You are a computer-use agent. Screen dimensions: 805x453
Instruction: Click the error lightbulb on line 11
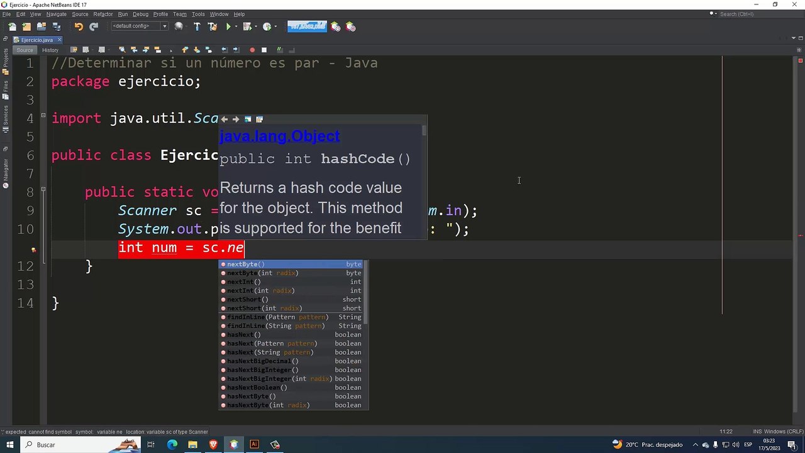[33, 250]
